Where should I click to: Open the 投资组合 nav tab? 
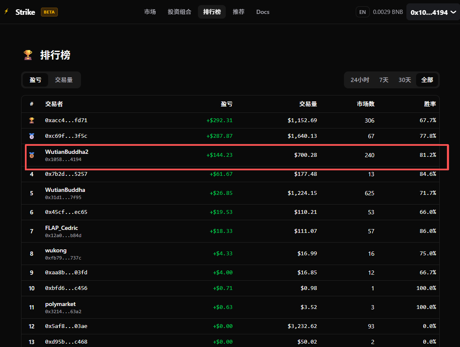[x=179, y=12]
